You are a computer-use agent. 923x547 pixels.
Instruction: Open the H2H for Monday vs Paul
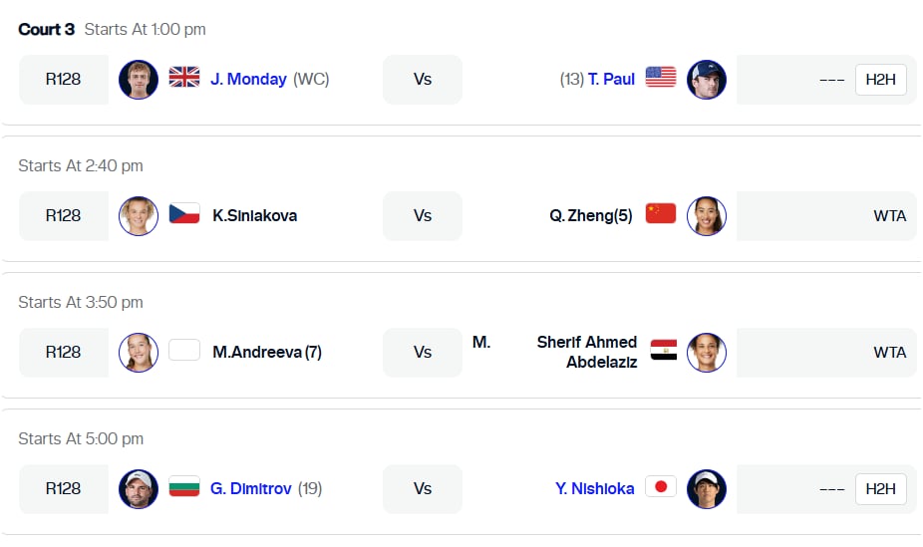[x=880, y=80]
